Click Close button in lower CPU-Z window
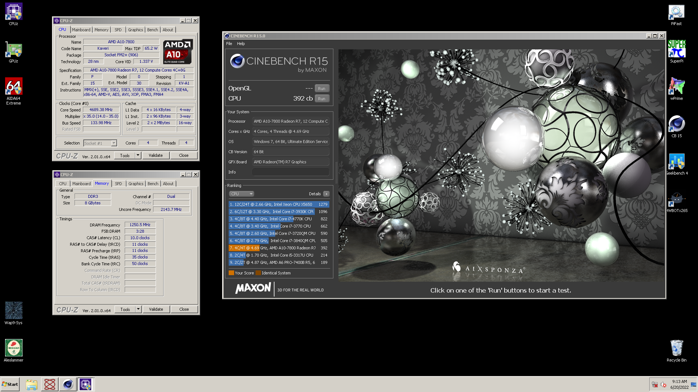 coord(184,309)
